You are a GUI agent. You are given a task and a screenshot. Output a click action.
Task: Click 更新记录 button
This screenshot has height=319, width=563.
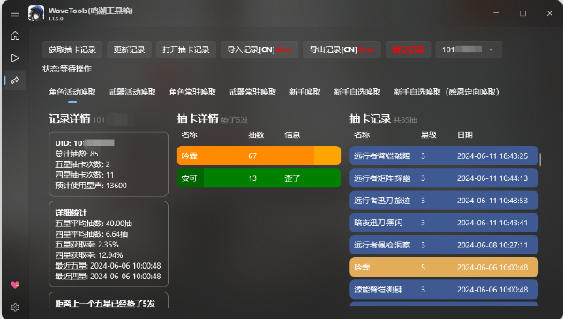click(x=129, y=49)
